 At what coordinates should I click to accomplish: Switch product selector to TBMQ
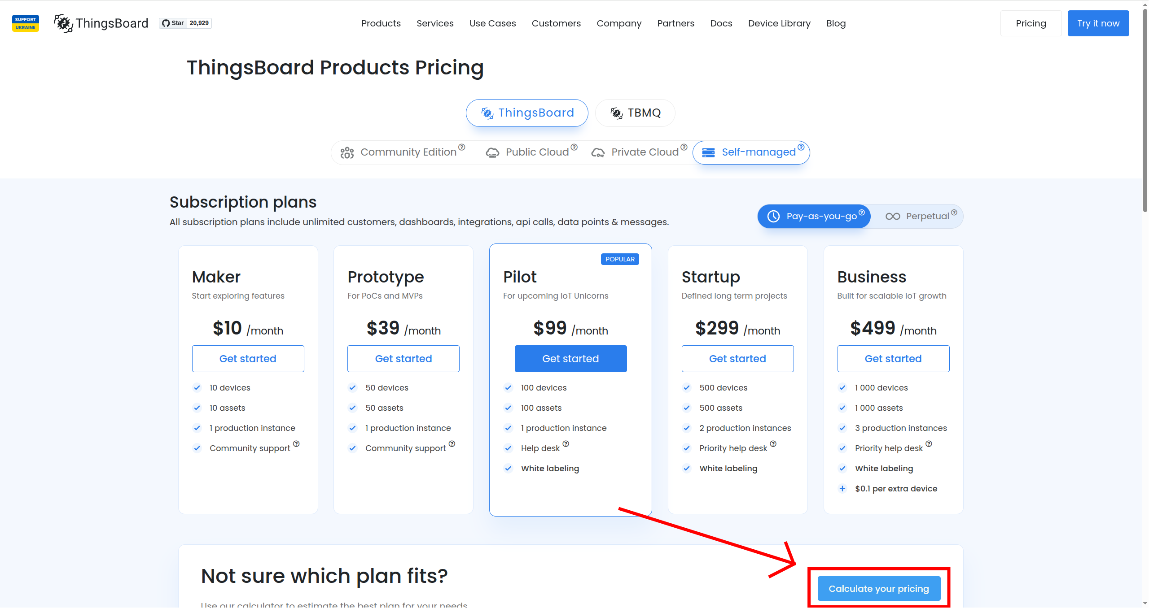pyautogui.click(x=635, y=113)
